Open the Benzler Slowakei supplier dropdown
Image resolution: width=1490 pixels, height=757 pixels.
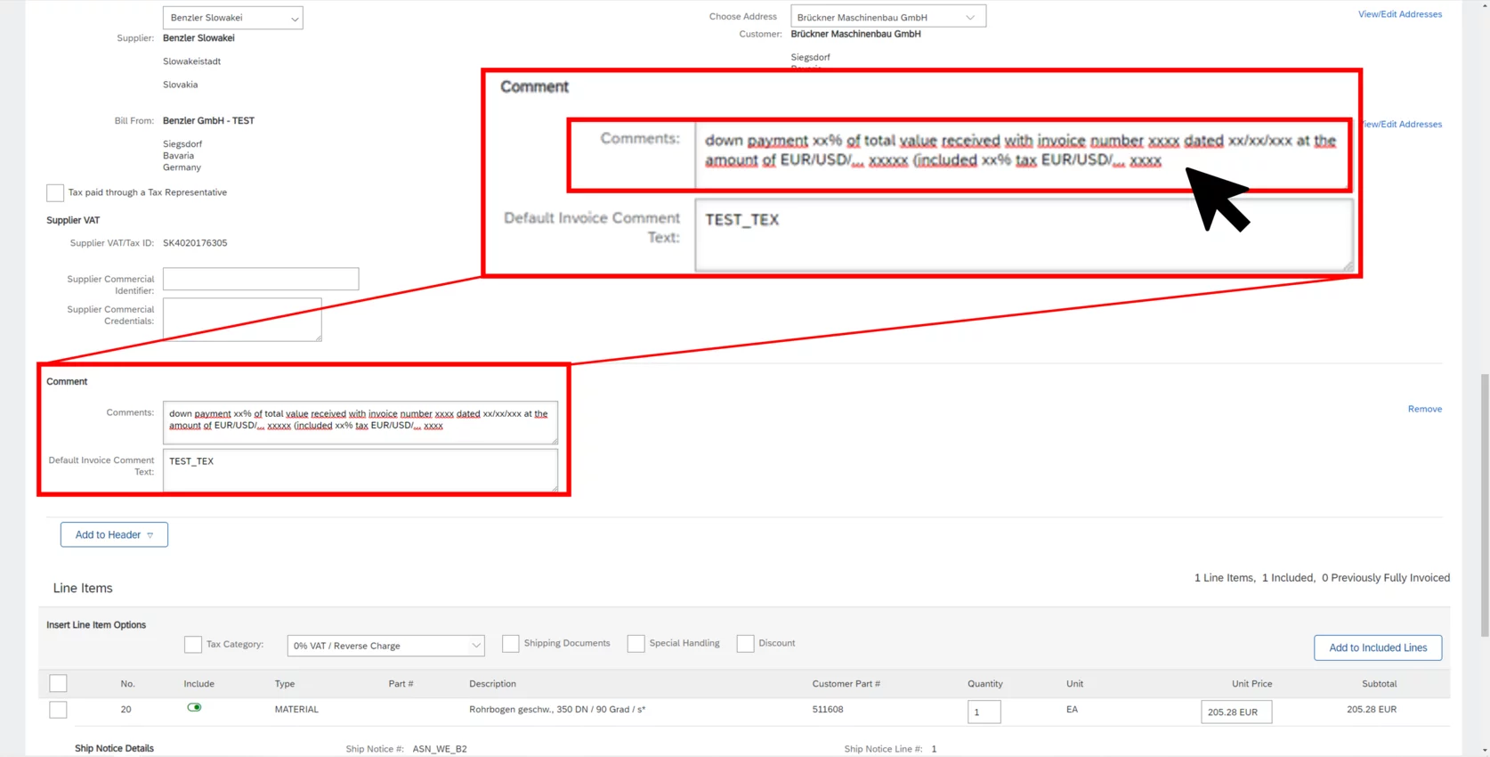pyautogui.click(x=232, y=18)
